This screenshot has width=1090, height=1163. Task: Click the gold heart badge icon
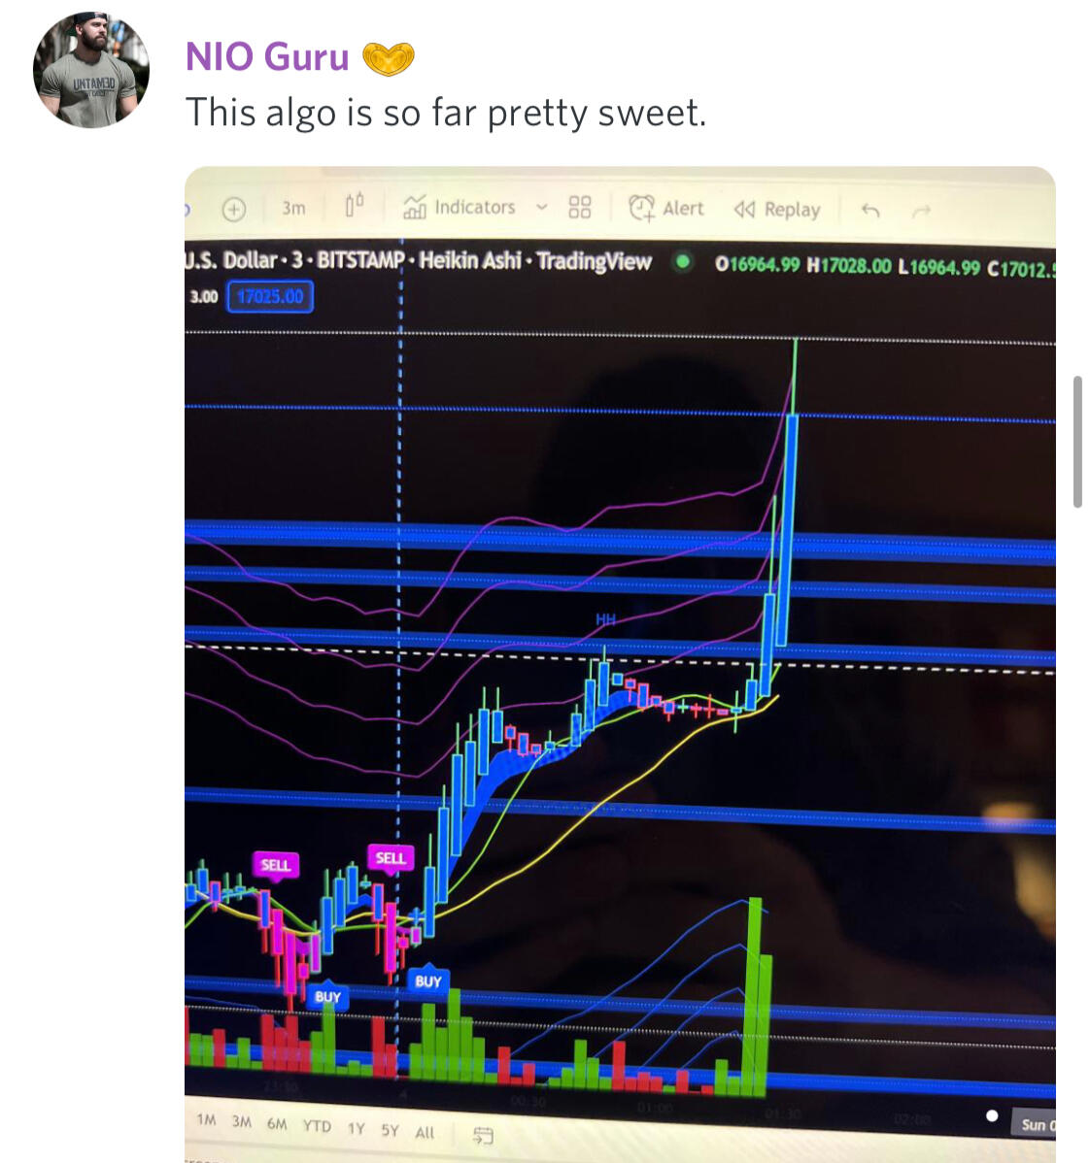click(x=388, y=58)
